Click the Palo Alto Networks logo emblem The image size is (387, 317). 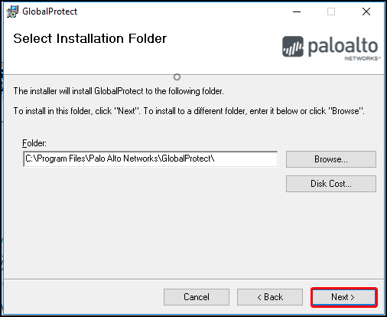293,47
